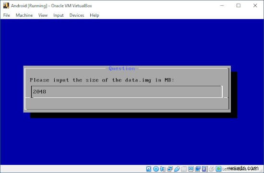Image resolution: width=264 pixels, height=173 pixels.
Task: Click the shared folders status icon
Action: tap(184, 169)
